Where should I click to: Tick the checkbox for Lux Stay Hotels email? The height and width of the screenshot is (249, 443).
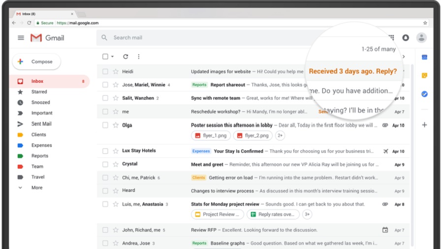coord(105,151)
